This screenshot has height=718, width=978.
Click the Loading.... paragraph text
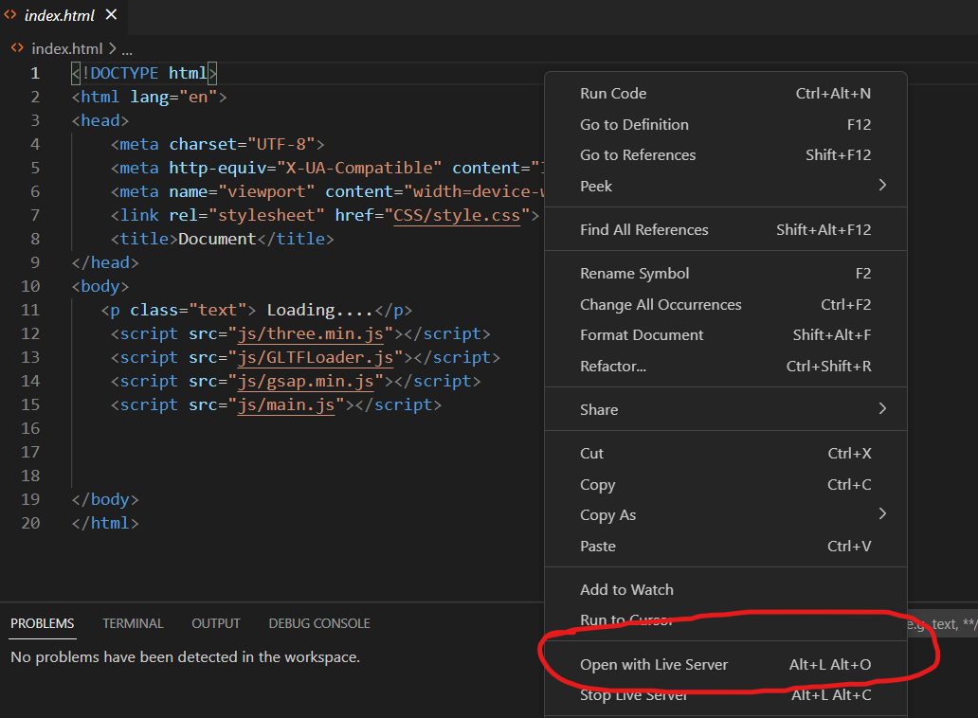pos(320,311)
